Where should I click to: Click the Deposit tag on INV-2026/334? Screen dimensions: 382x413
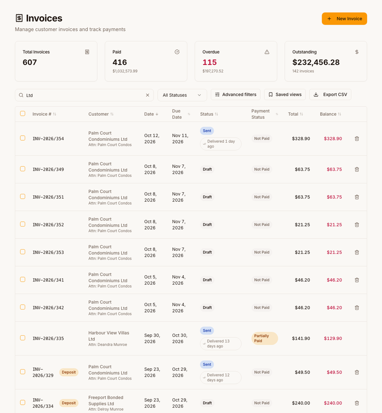[x=69, y=403]
